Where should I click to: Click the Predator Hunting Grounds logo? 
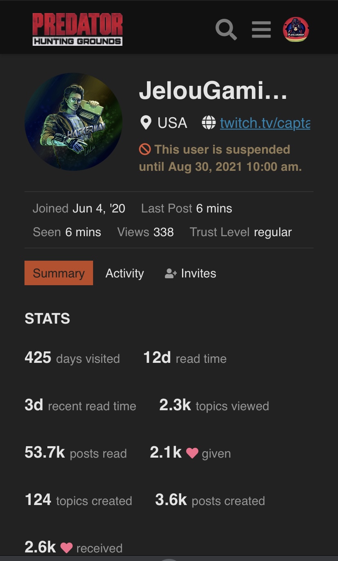coord(78,29)
